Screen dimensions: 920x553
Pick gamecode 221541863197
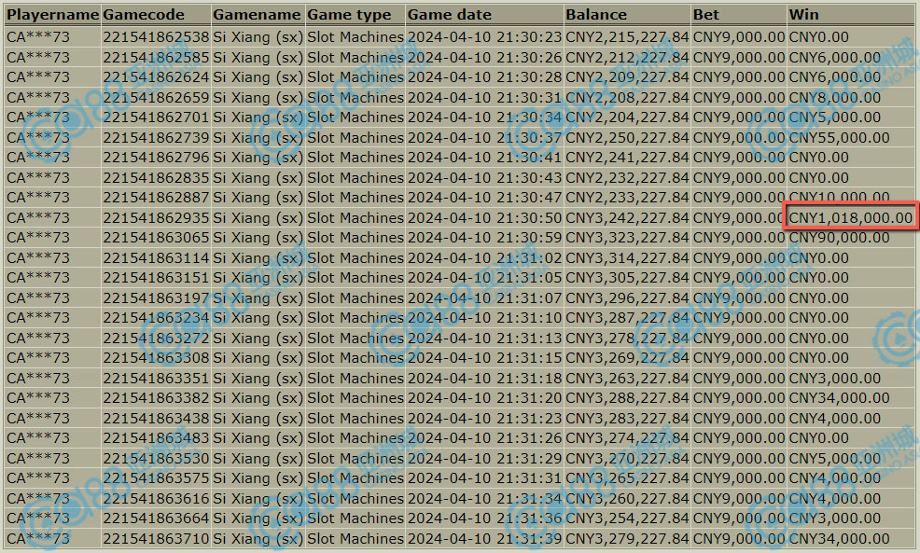pyautogui.click(x=156, y=297)
